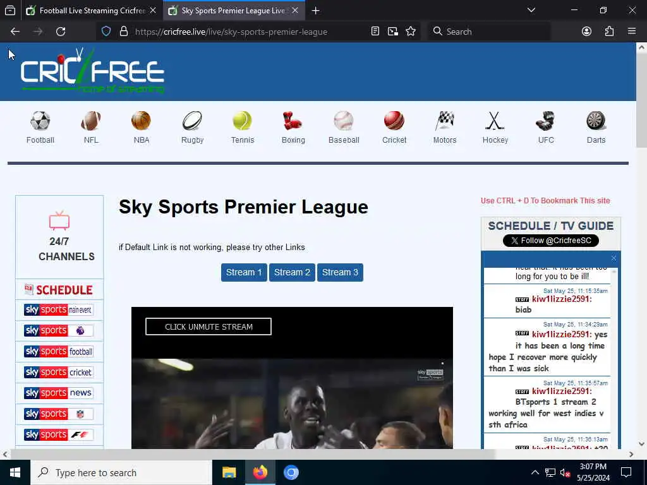Open the UFC gloves icon
The width and height of the screenshot is (647, 485).
(545, 121)
